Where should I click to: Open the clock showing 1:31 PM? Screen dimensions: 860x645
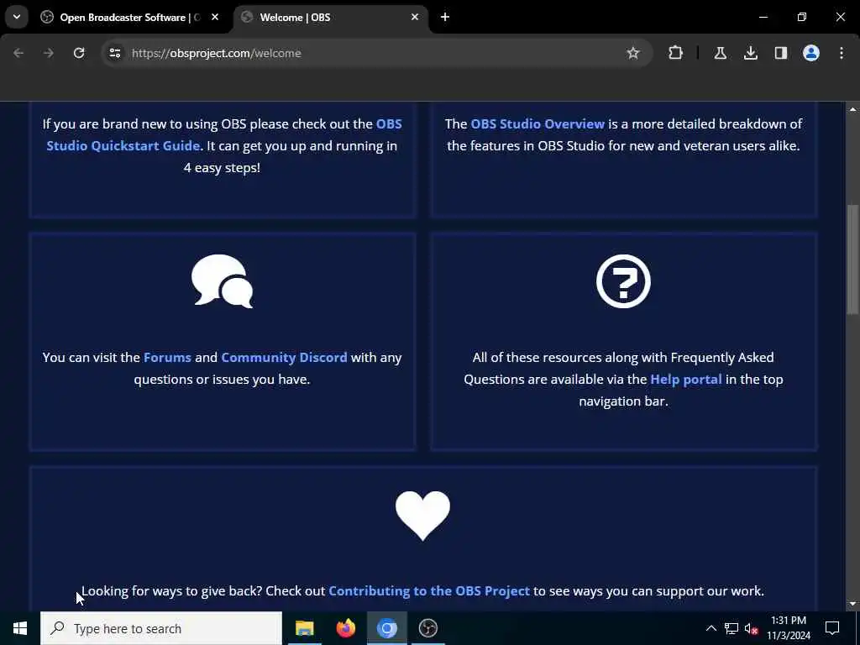point(788,628)
